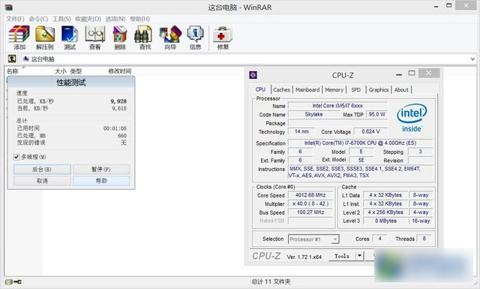Click the Extract To (解压到) icon
Screen dimensions: 480x289
point(45,38)
